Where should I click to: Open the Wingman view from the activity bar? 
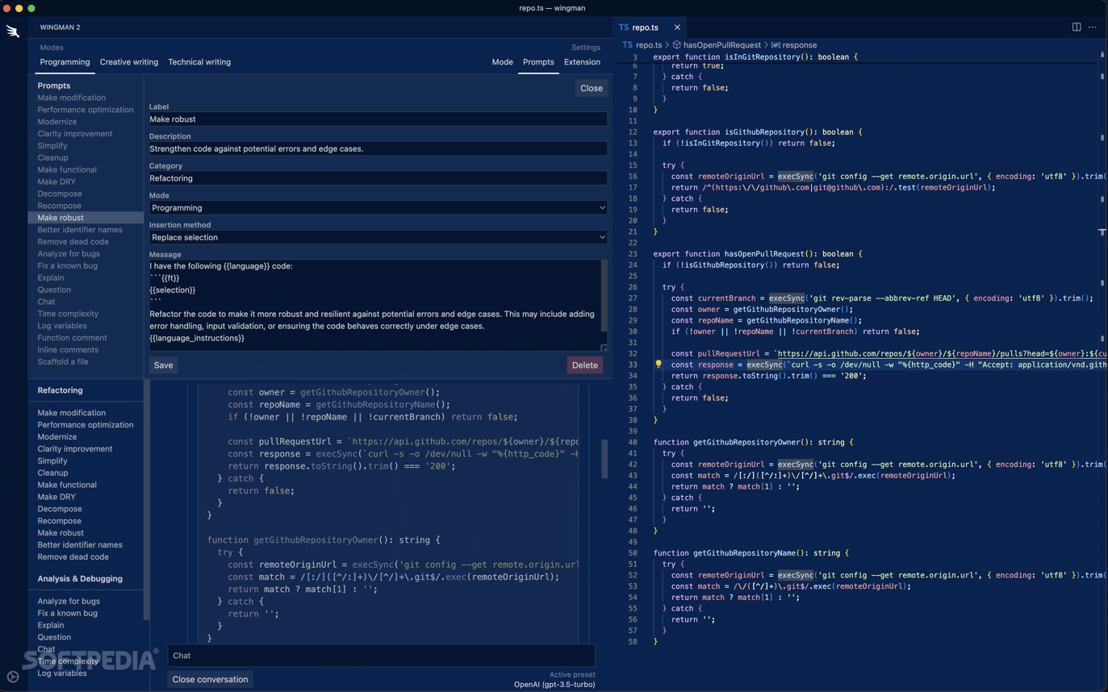(13, 31)
